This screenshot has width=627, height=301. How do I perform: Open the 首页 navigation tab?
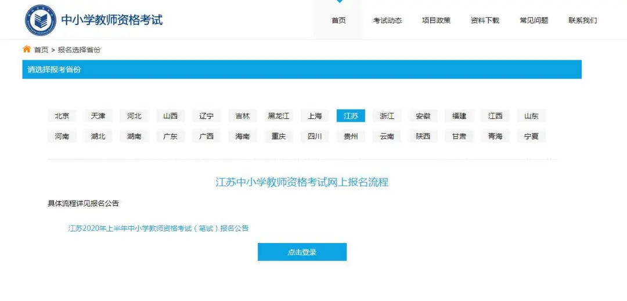click(x=338, y=20)
